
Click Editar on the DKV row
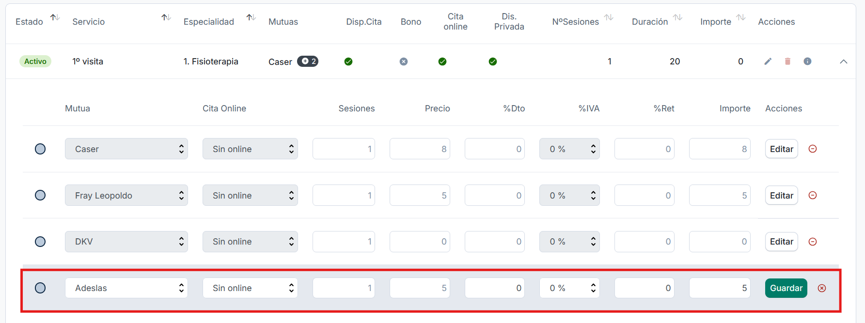781,242
